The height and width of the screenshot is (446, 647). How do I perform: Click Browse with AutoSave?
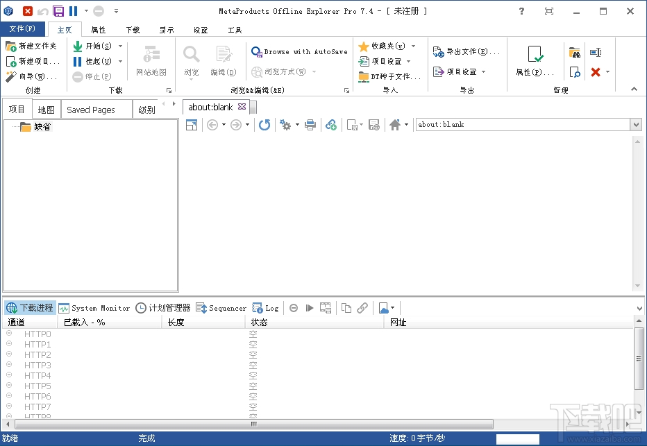(x=300, y=51)
